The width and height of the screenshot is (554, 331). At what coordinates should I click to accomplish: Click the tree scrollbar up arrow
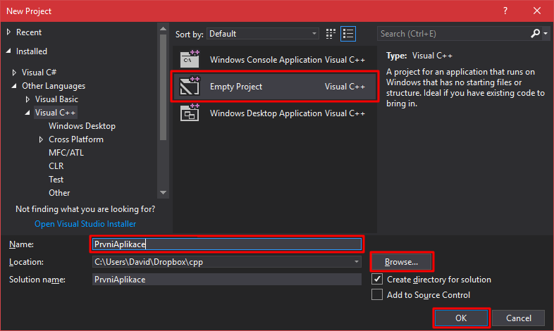tap(163, 29)
